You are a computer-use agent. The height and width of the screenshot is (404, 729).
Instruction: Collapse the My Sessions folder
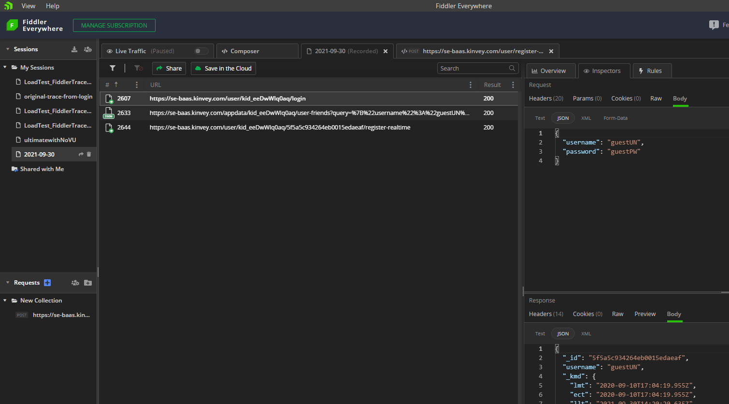click(5, 68)
